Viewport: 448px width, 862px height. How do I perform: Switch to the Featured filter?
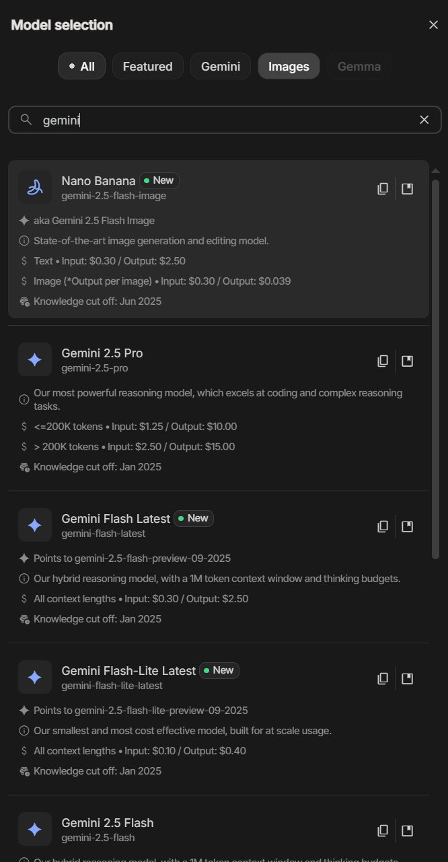click(x=148, y=67)
